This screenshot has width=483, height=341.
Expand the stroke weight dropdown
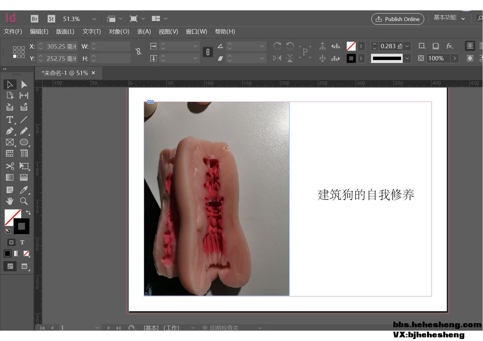point(407,46)
